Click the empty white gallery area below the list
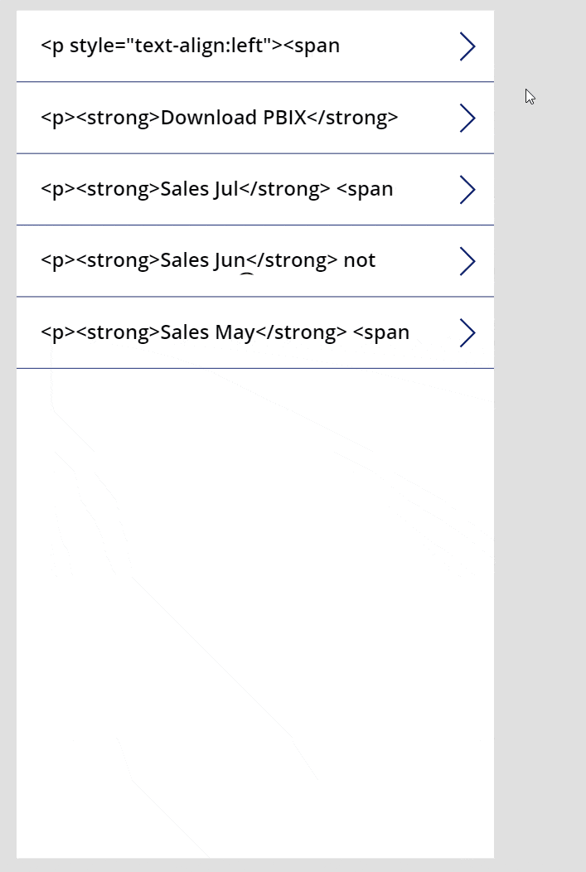The image size is (586, 872). (x=255, y=612)
